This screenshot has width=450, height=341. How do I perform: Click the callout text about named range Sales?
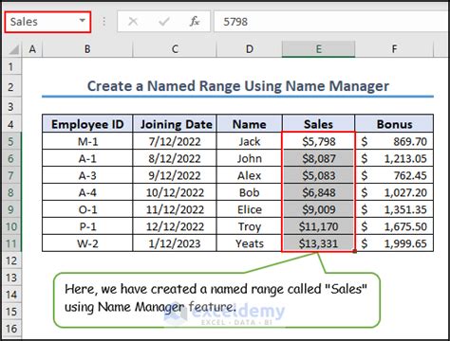pos(216,297)
